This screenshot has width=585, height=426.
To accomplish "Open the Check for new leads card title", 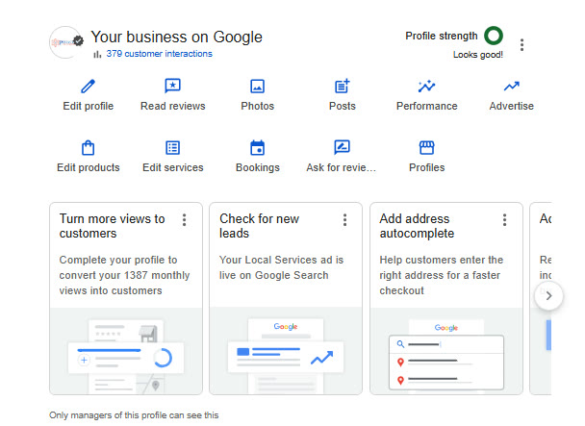I will [259, 226].
